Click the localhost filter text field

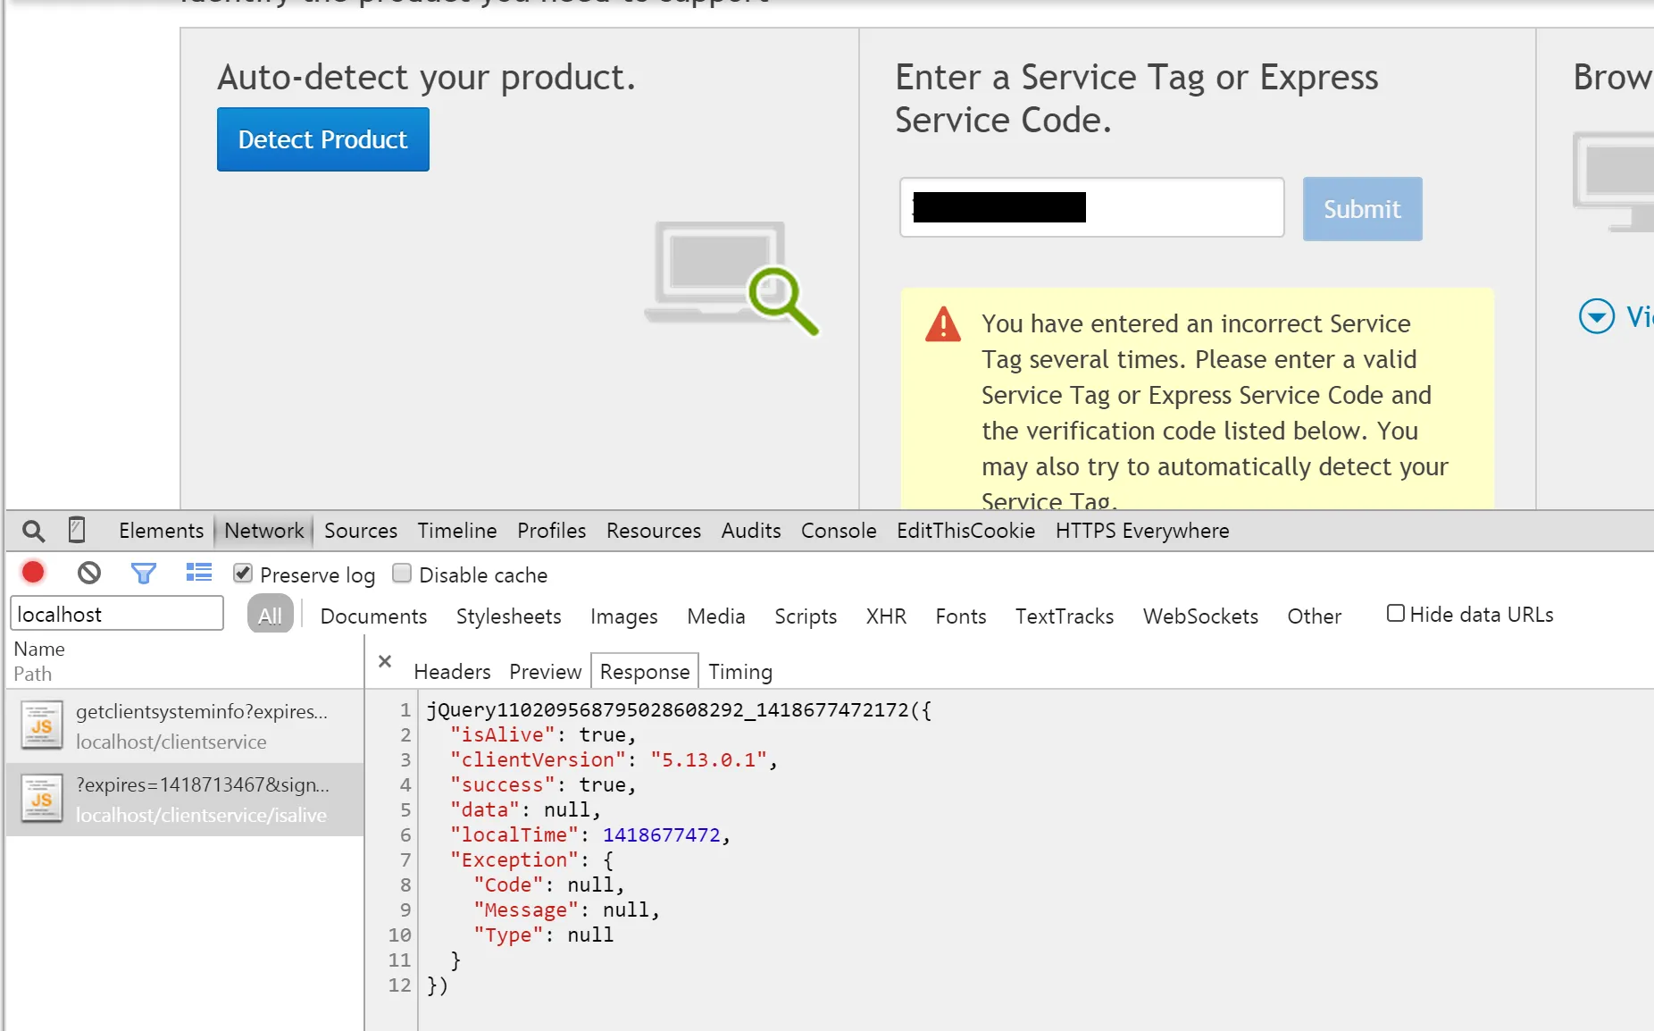click(116, 615)
